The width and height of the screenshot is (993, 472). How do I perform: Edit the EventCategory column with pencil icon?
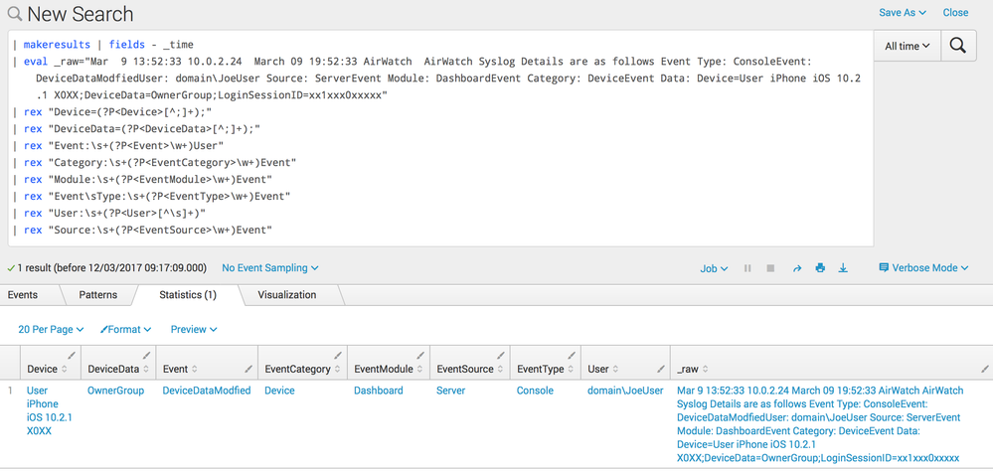(337, 356)
